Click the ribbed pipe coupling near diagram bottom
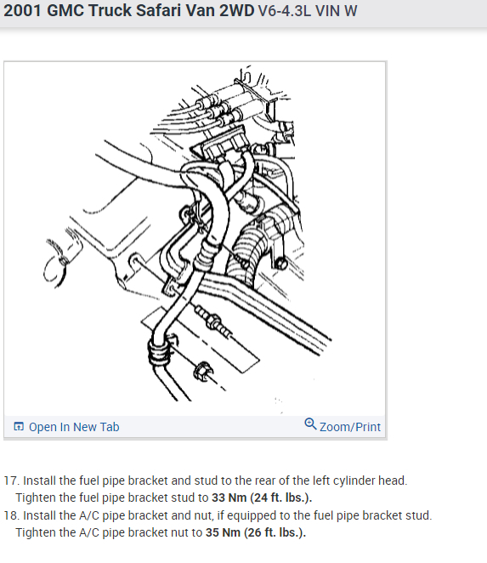Image resolution: width=487 pixels, height=563 pixels. click(x=159, y=353)
